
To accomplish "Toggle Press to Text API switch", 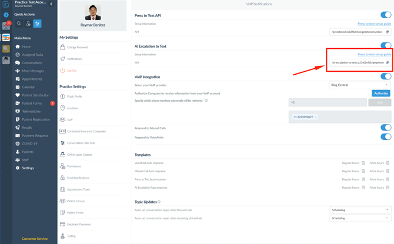I will [386, 15].
